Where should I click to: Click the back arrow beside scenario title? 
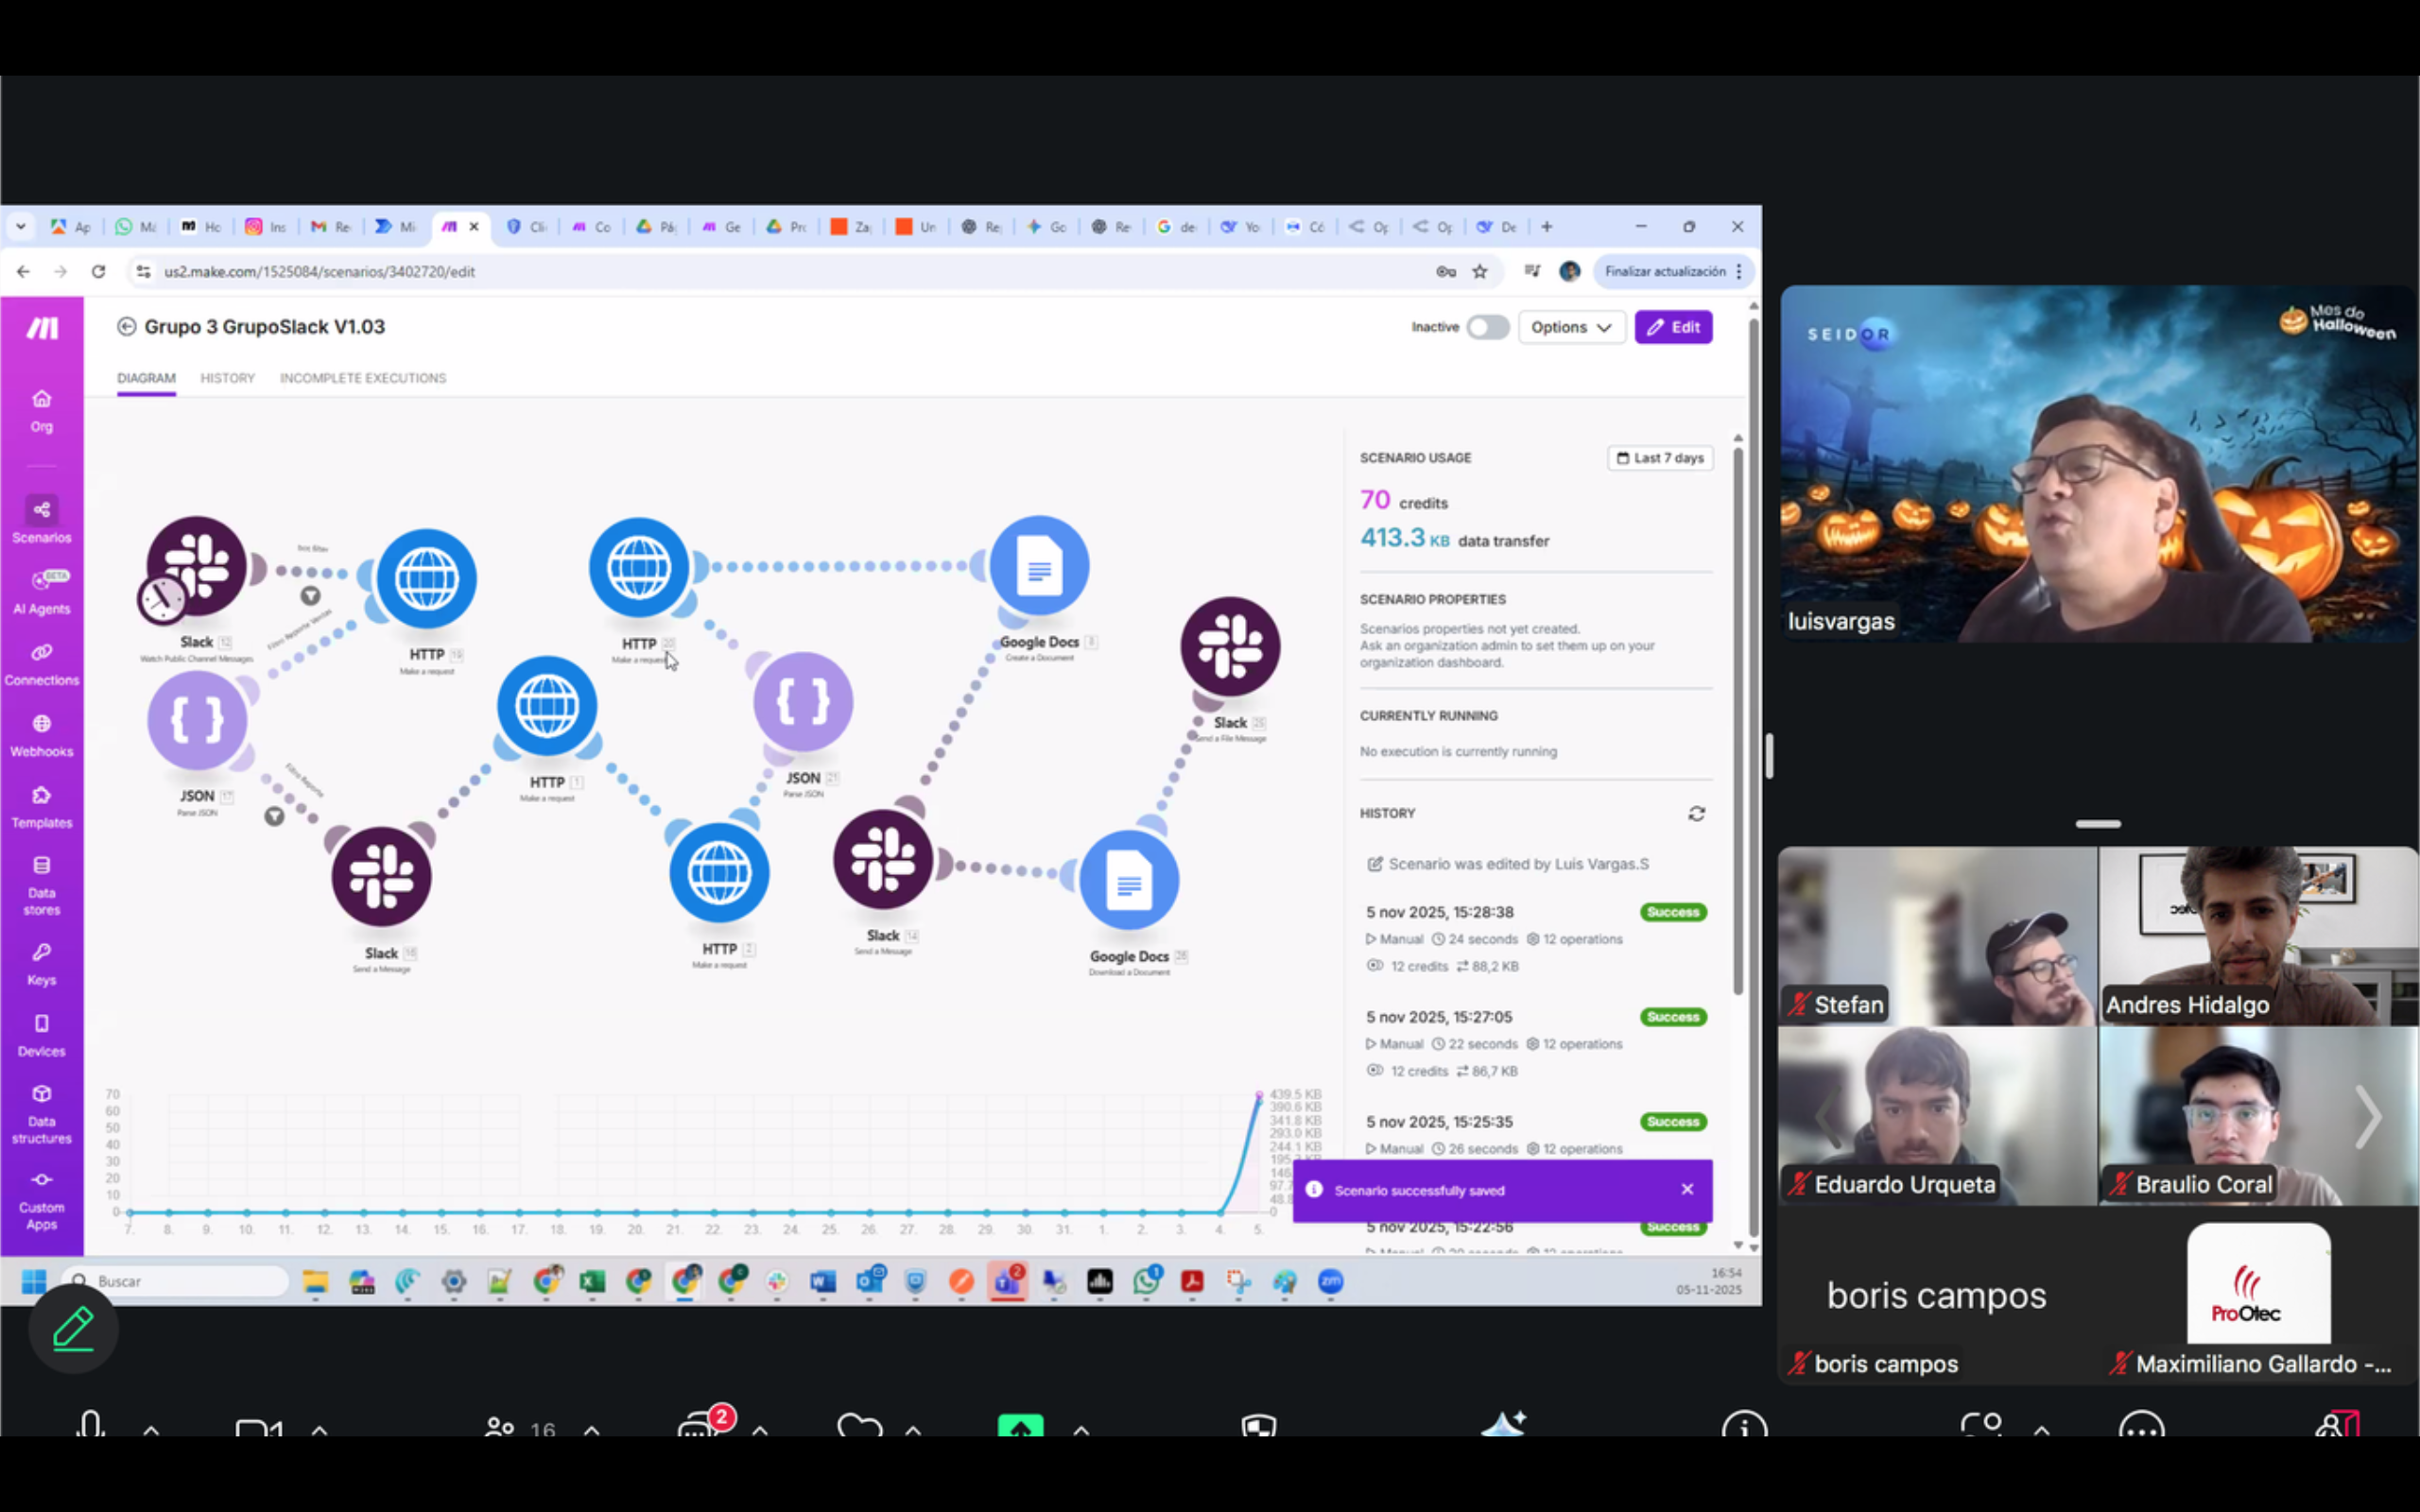[126, 327]
